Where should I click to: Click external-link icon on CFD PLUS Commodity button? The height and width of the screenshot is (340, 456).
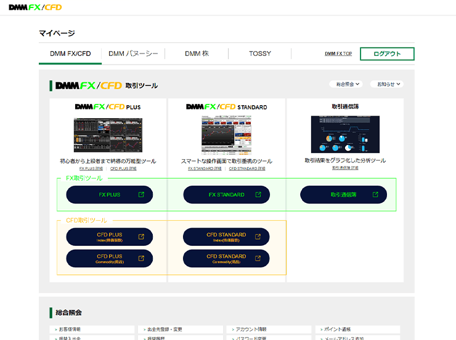141,258
